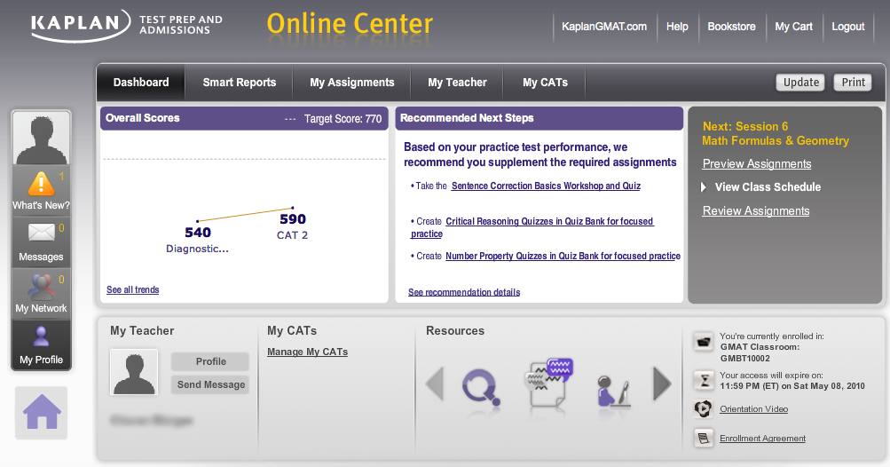Open the Quiz Bank Q resource icon
This screenshot has width=890, height=467.
(x=481, y=387)
